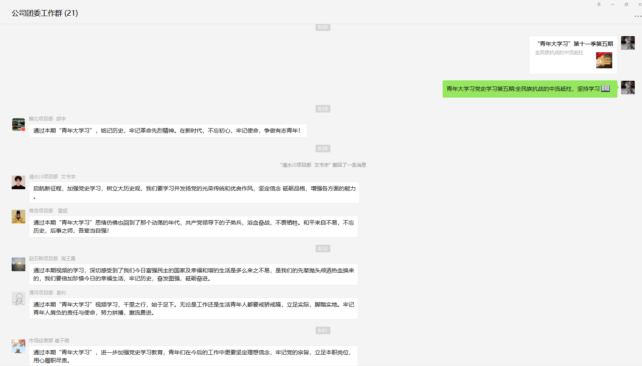Open the three-dot chat info menu
642x366 pixels.
638,16
